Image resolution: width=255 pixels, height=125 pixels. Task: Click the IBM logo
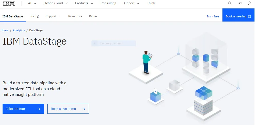(x=9, y=3)
